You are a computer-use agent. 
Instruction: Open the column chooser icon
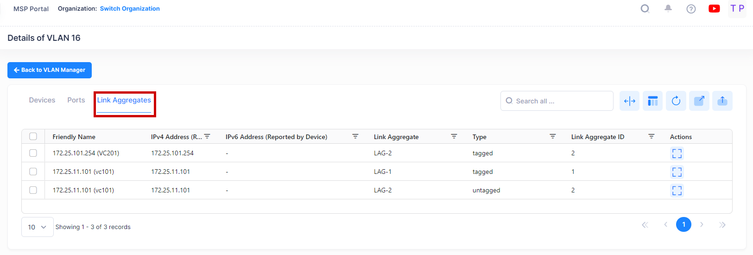pos(652,101)
